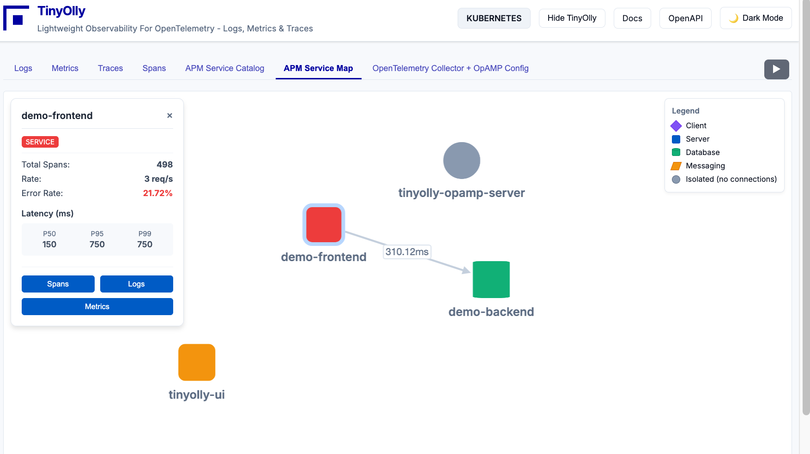
Task: Open the APM Service Catalog tab
Action: click(x=224, y=68)
